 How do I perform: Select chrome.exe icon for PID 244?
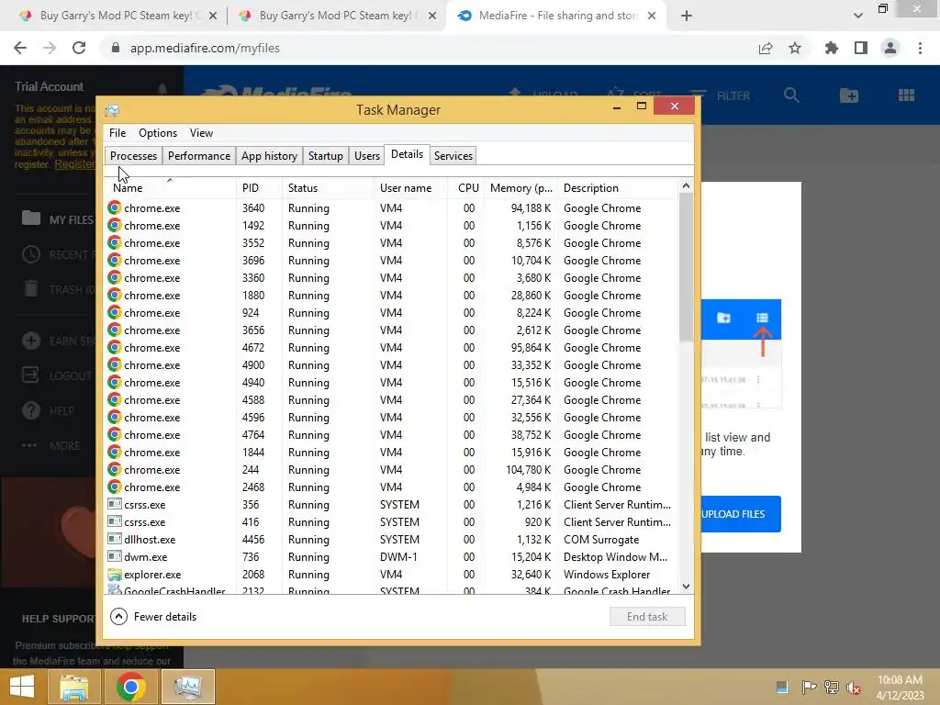coord(115,469)
